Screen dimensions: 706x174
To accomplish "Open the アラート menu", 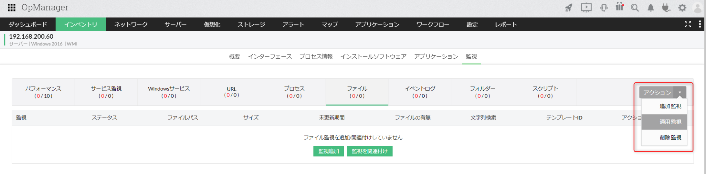I will point(293,25).
